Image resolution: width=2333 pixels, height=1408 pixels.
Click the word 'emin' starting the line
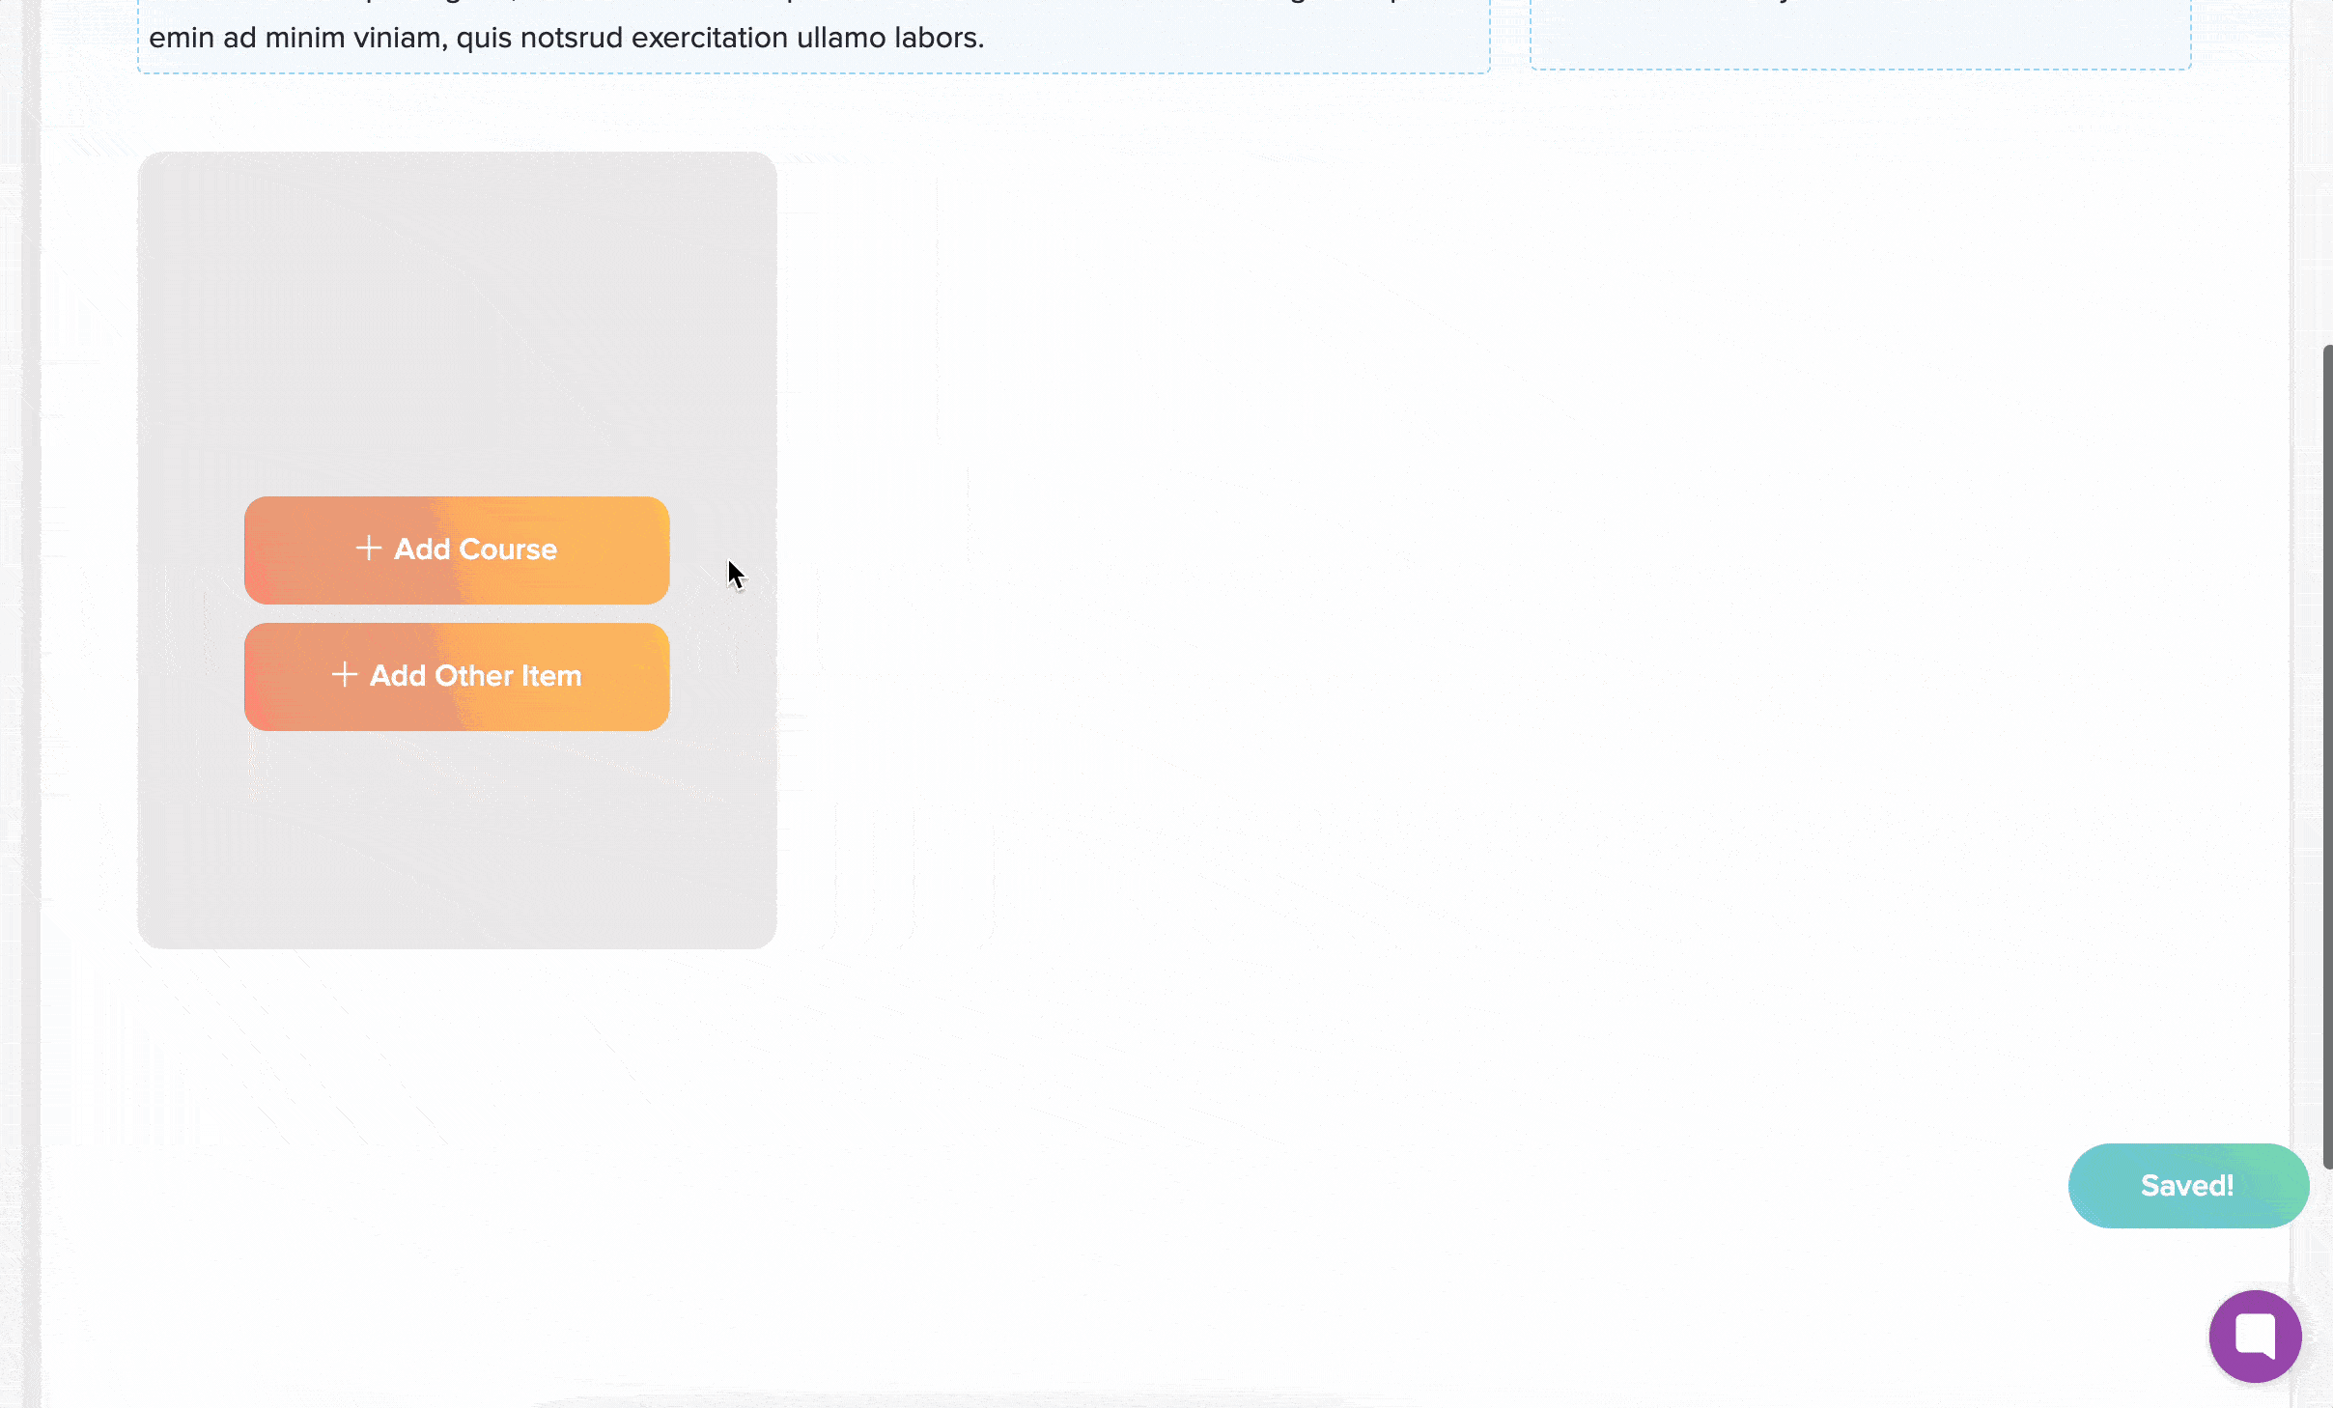181,39
